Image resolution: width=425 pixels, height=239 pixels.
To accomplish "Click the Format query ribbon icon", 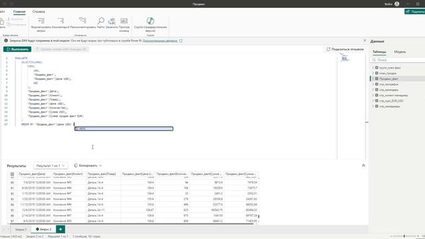I will (x=41, y=21).
